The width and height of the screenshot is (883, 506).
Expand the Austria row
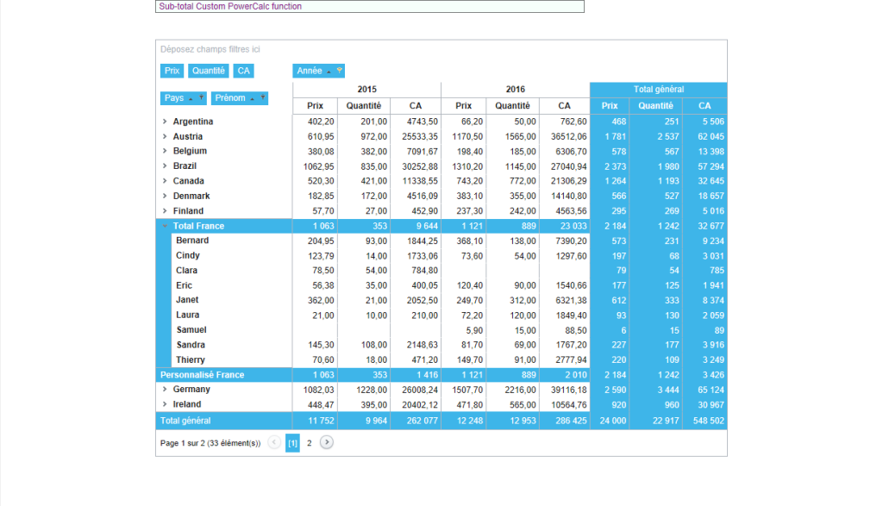tap(165, 136)
